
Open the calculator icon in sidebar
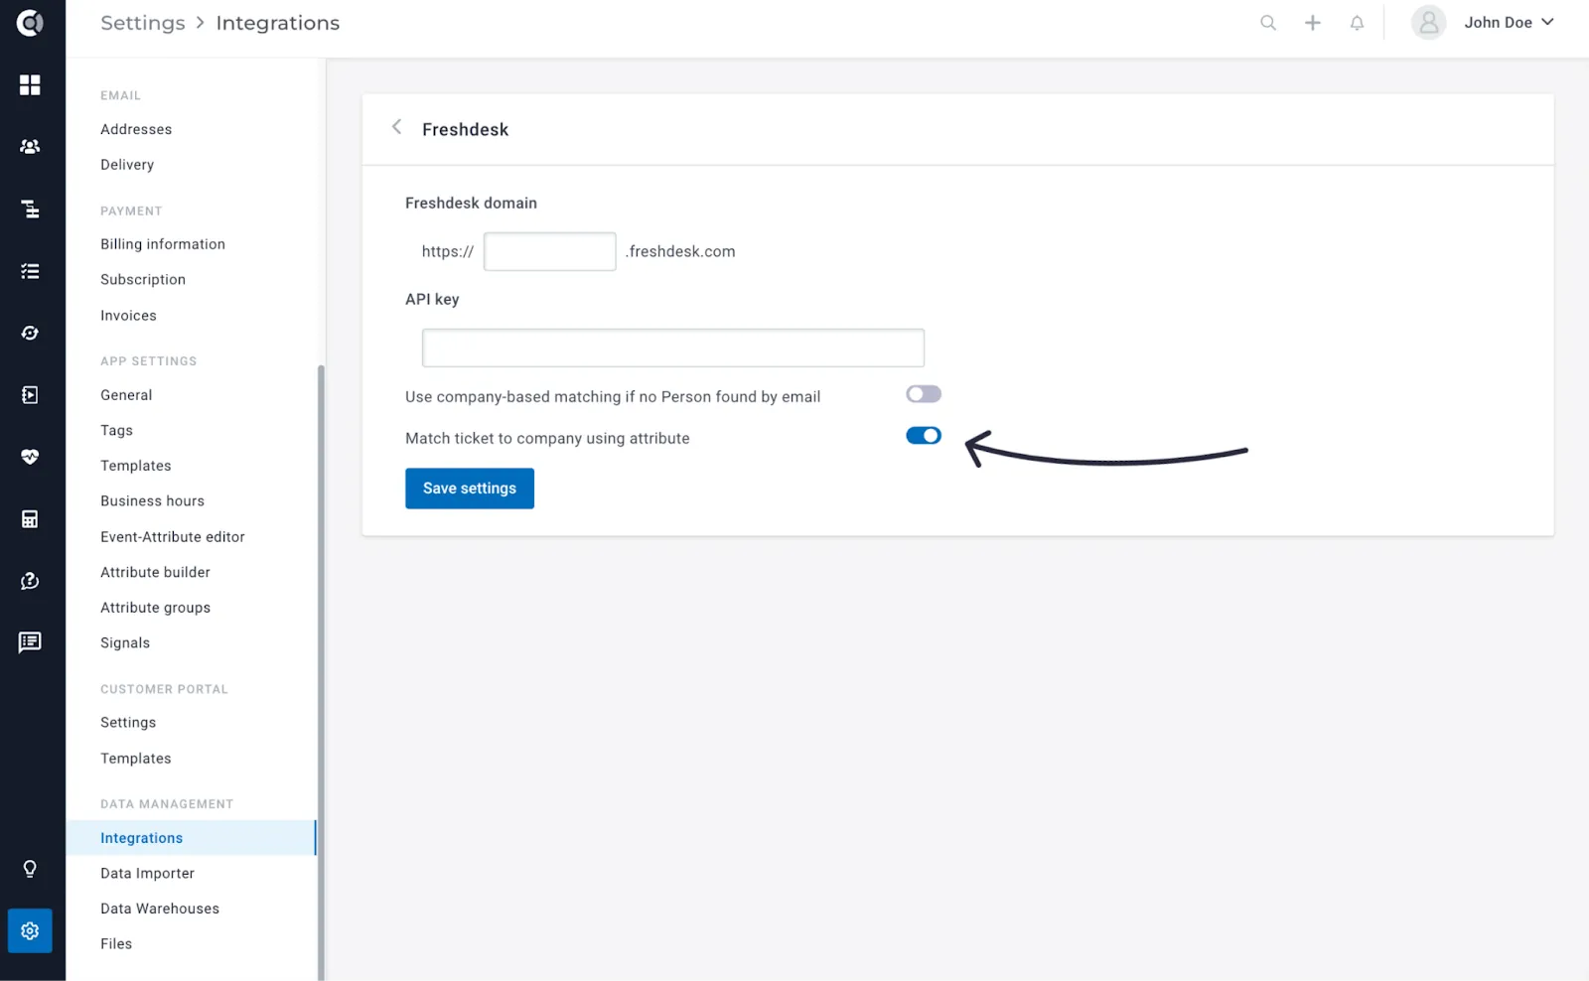(x=30, y=519)
